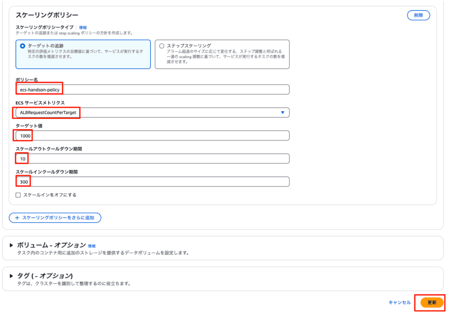Open 情報 link next to ボリューム heading
Screen dimensions: 449x315
[92, 246]
